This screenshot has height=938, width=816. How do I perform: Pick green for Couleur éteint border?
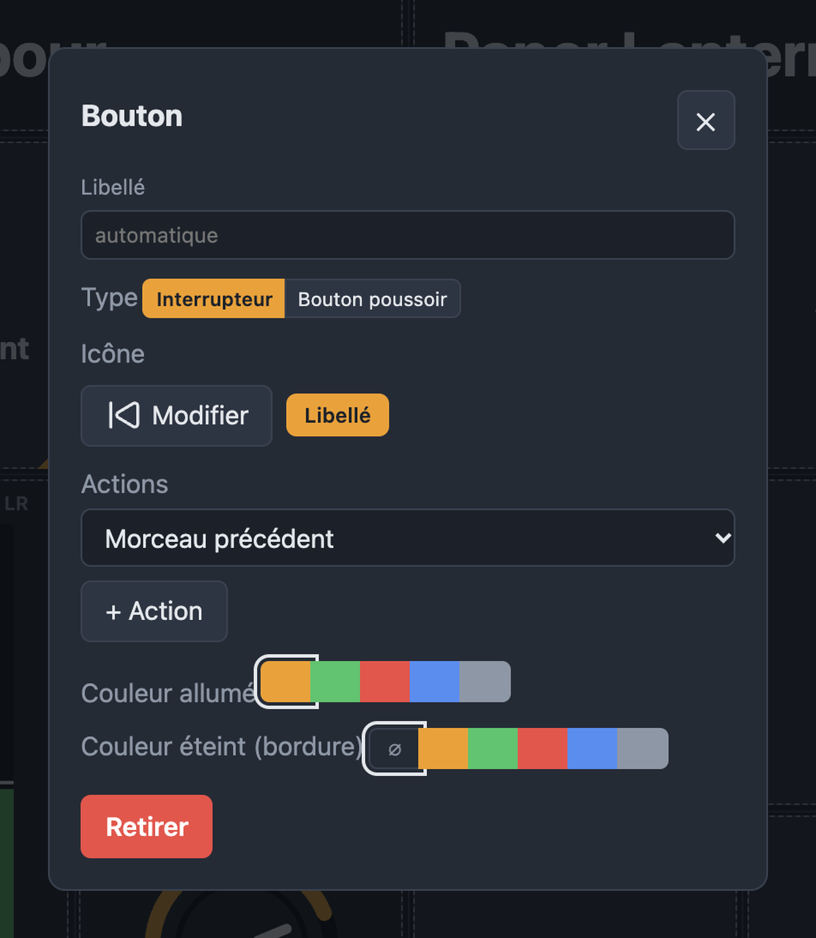[x=493, y=749]
